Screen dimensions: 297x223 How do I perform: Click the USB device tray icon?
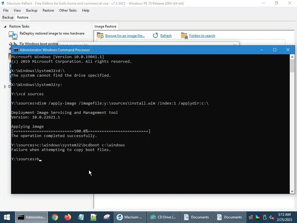tap(265, 217)
